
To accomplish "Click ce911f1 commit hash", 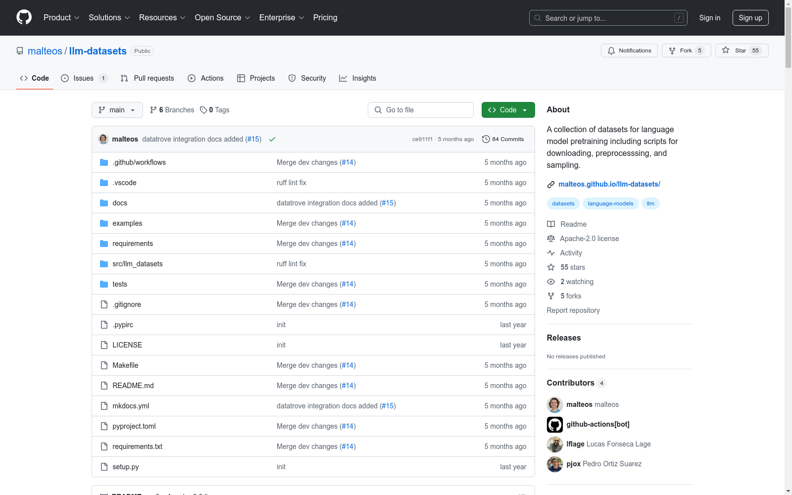I will point(422,139).
